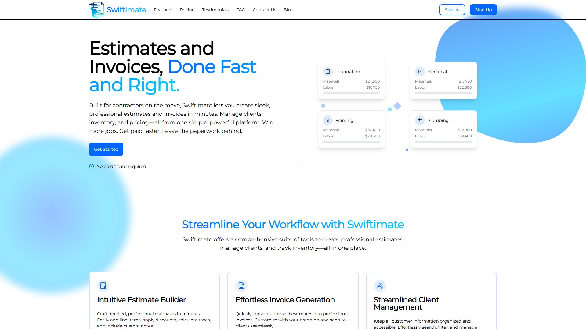Click the Electrical card title
The image size is (586, 329).
[437, 72]
